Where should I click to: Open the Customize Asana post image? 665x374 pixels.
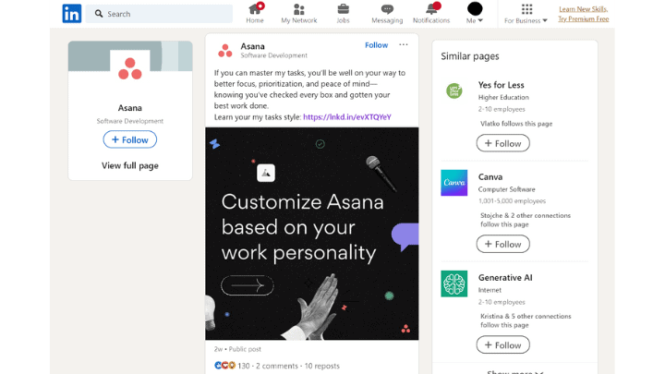point(312,234)
